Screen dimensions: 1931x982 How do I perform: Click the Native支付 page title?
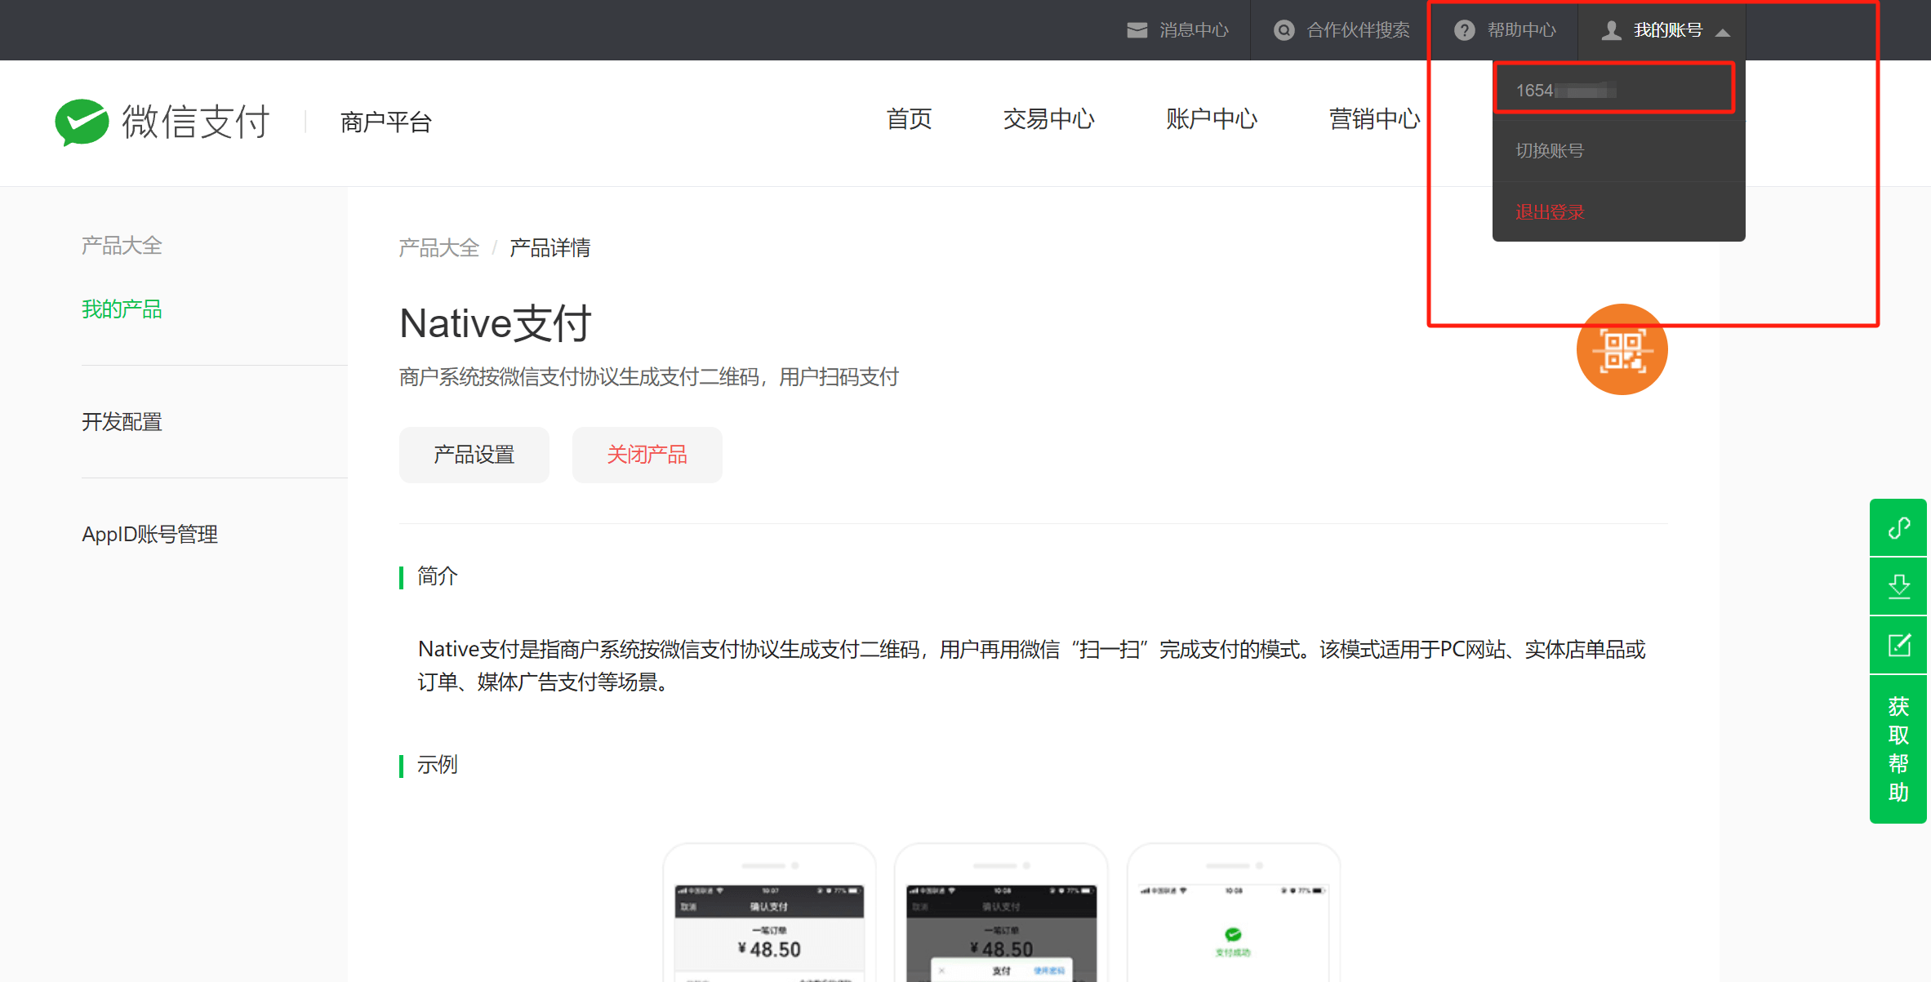pyautogui.click(x=495, y=323)
